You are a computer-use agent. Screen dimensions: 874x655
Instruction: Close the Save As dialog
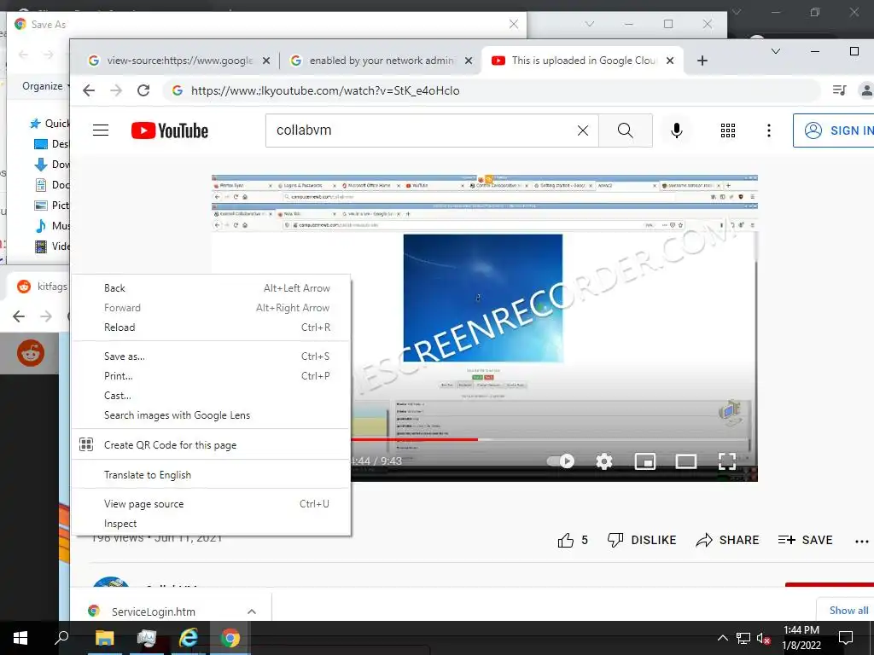[513, 24]
